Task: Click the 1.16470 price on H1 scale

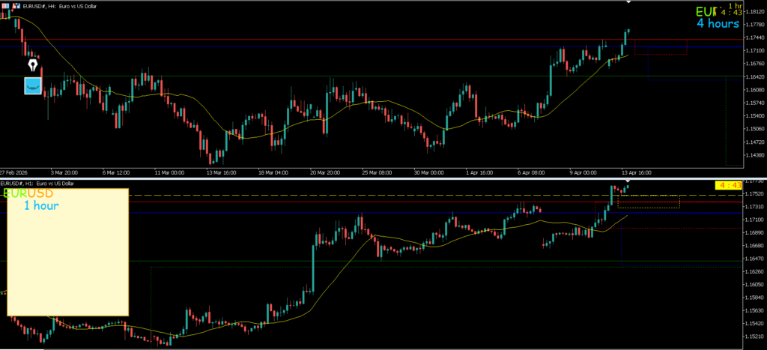Action: click(x=754, y=271)
